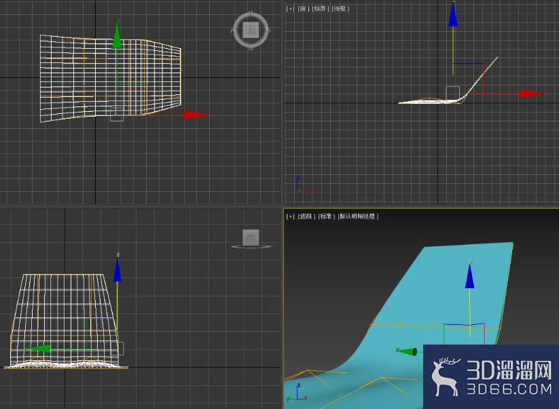Select the wireframe mesh in left viewport
The height and width of the screenshot is (409, 559).
click(x=66, y=321)
